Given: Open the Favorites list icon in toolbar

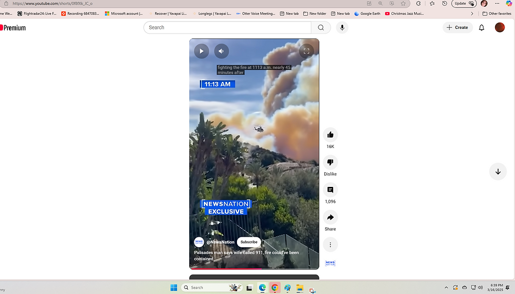Looking at the screenshot, I should [432, 3].
